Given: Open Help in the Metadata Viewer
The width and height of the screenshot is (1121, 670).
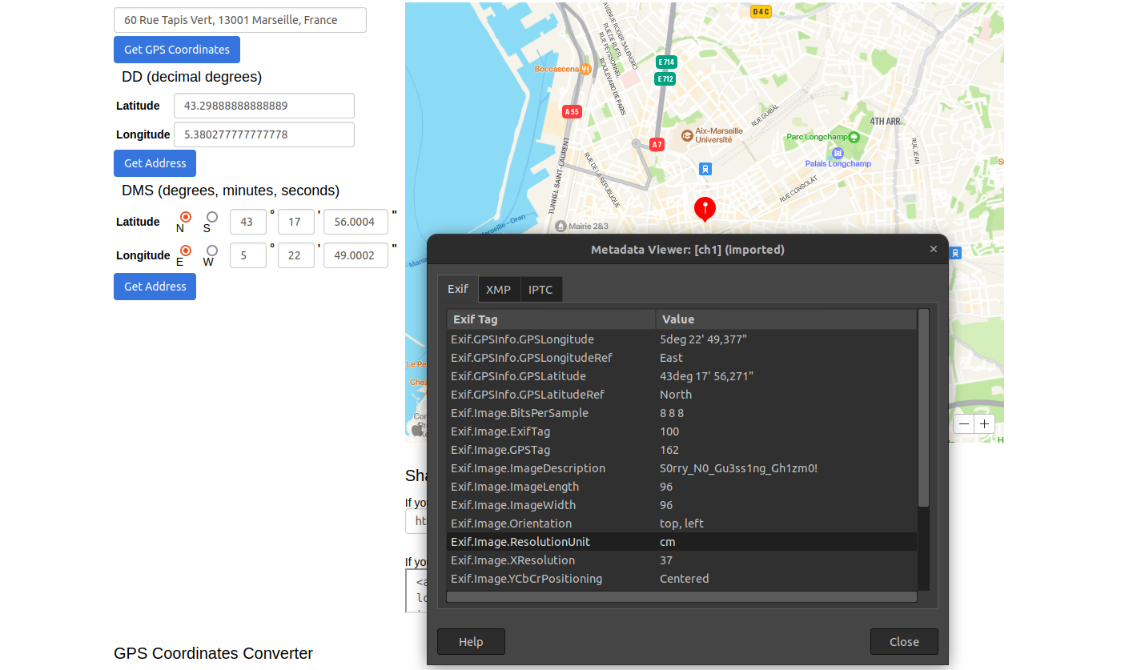Looking at the screenshot, I should click(x=470, y=641).
